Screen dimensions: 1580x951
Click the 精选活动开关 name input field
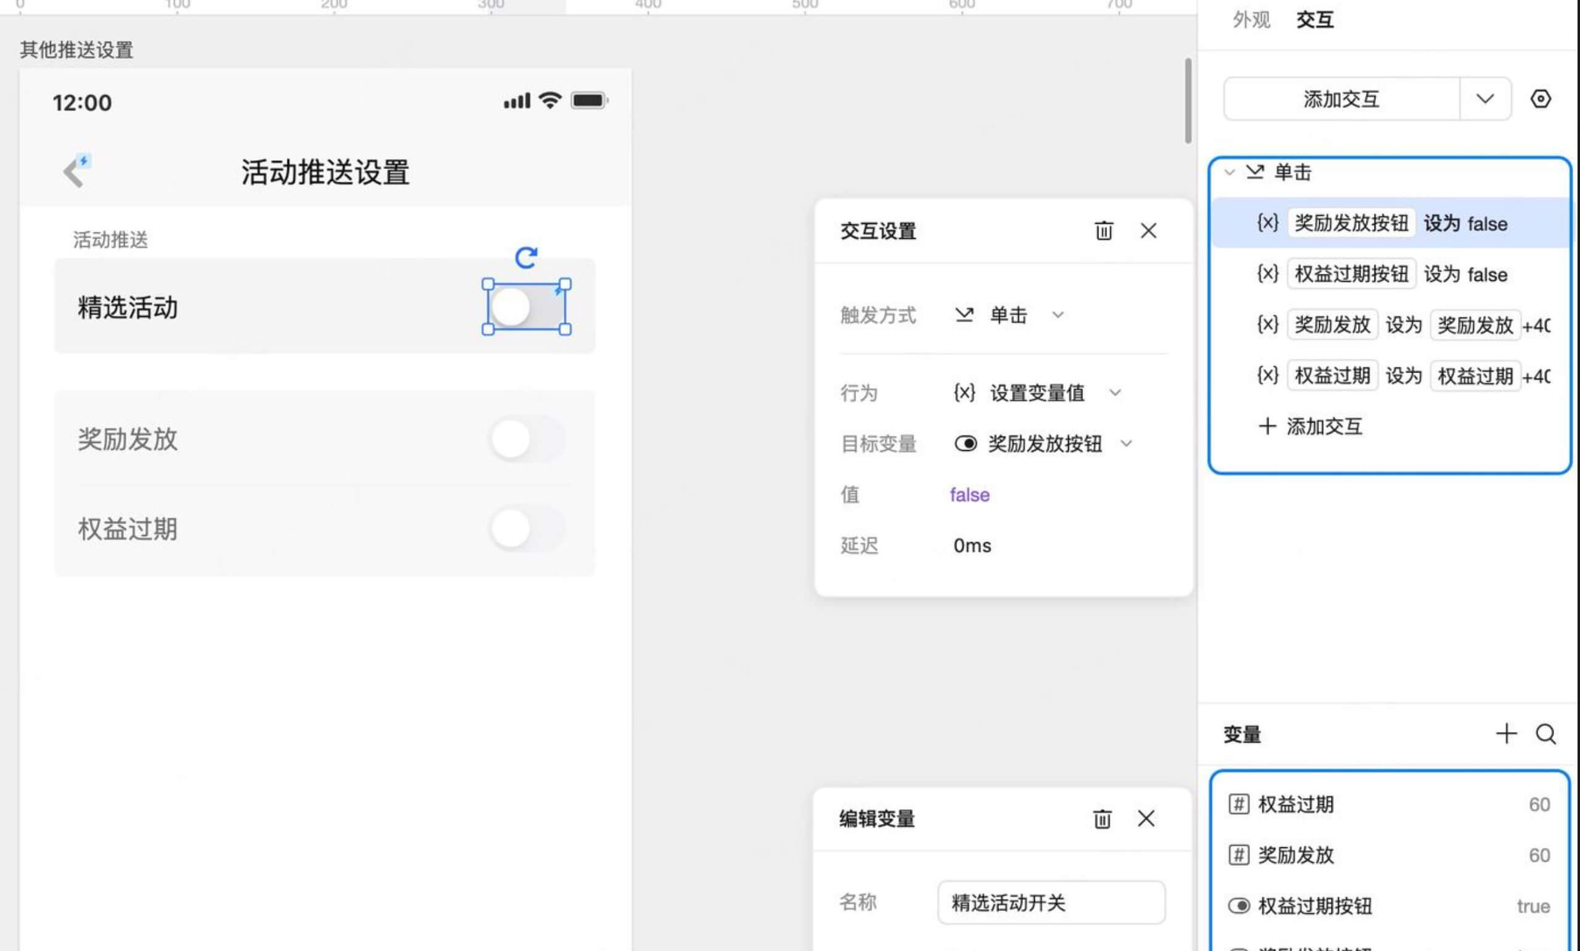[1051, 902]
